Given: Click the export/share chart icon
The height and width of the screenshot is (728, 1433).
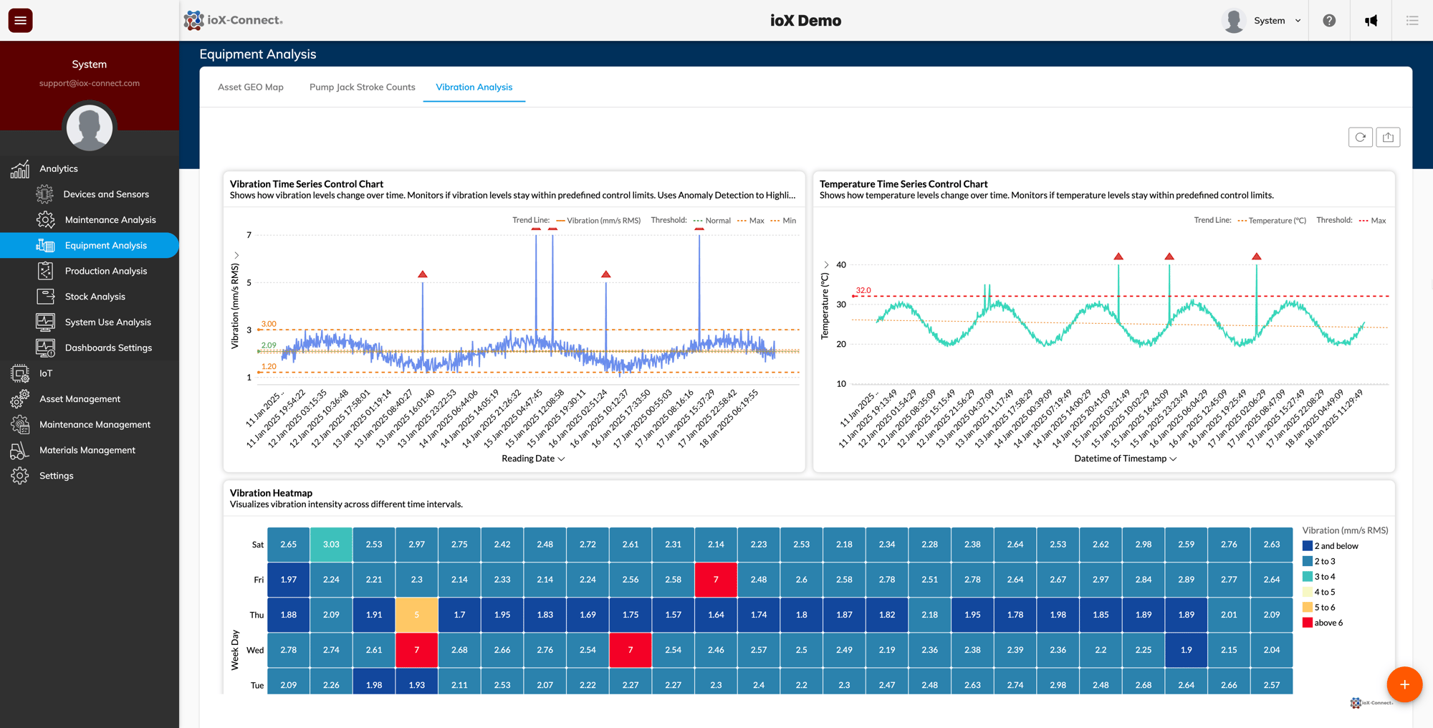Looking at the screenshot, I should (1388, 137).
